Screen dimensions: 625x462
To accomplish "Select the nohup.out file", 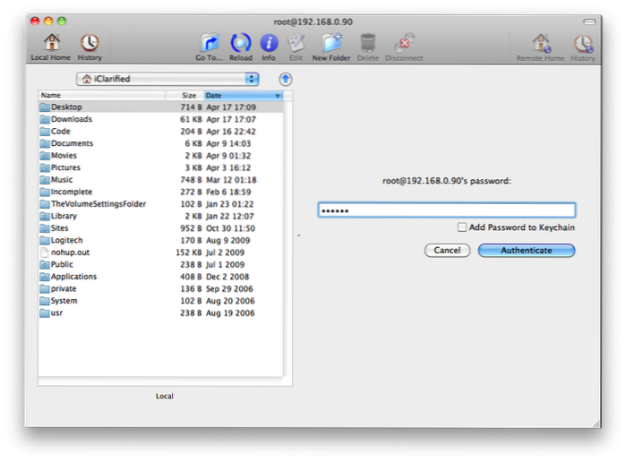I will tap(70, 252).
